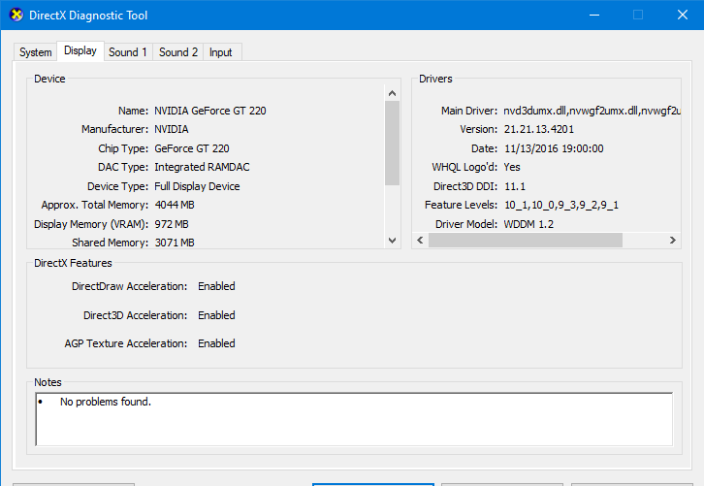The image size is (704, 486).
Task: Open the Sound 2 tab
Action: [x=178, y=52]
